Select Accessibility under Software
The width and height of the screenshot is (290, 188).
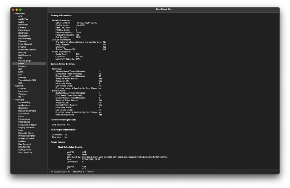coord(25,103)
